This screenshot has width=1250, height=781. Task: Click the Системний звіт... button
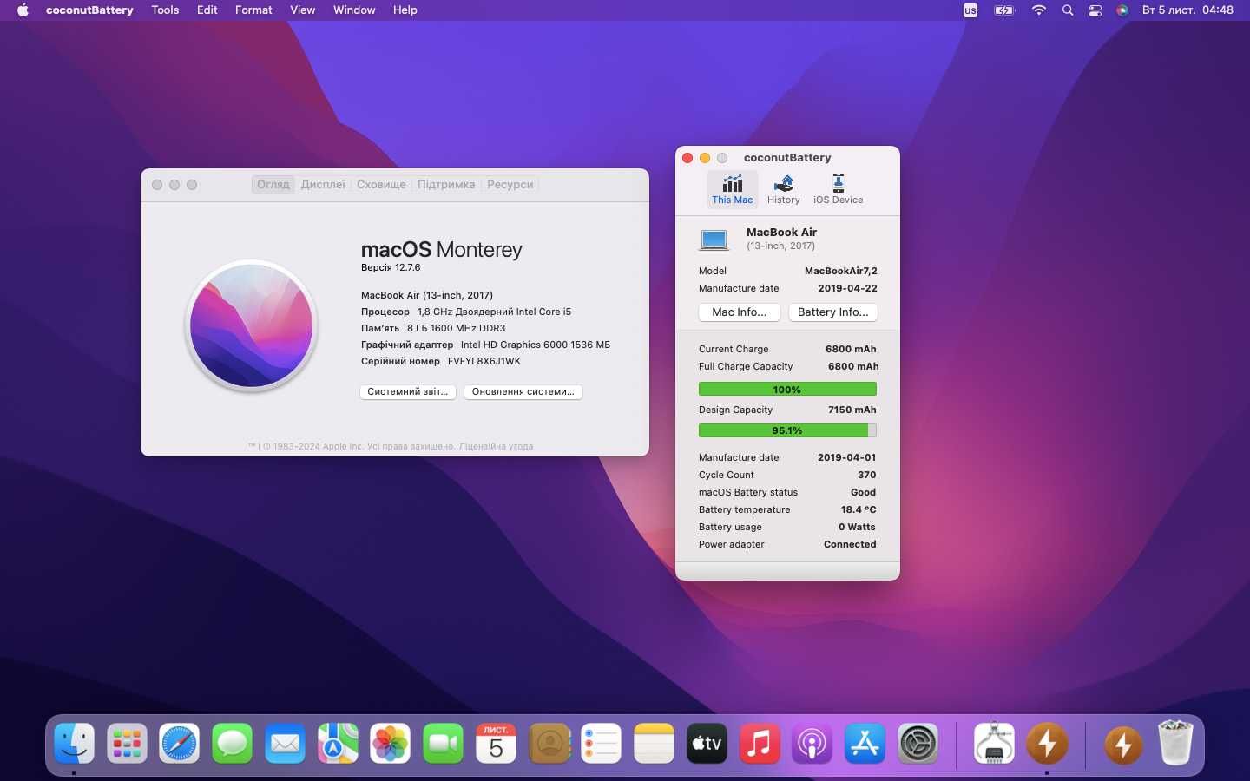click(408, 392)
